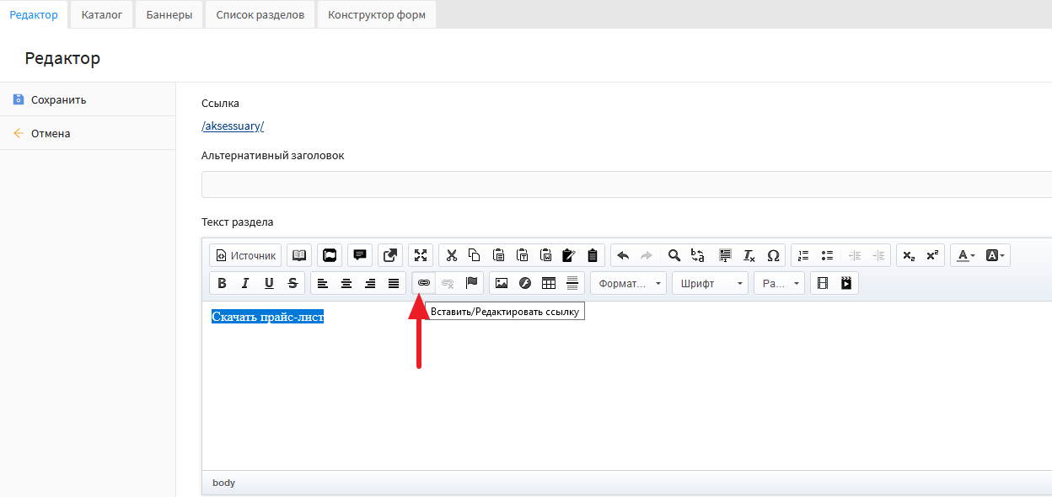
Task: Follow the /aksessuary/ link
Action: [233, 126]
